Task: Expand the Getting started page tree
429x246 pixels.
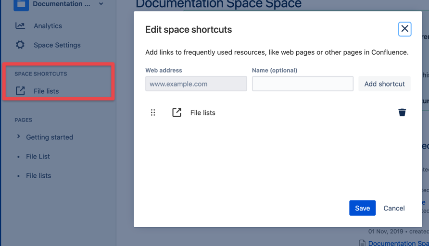Action: [x=18, y=136]
